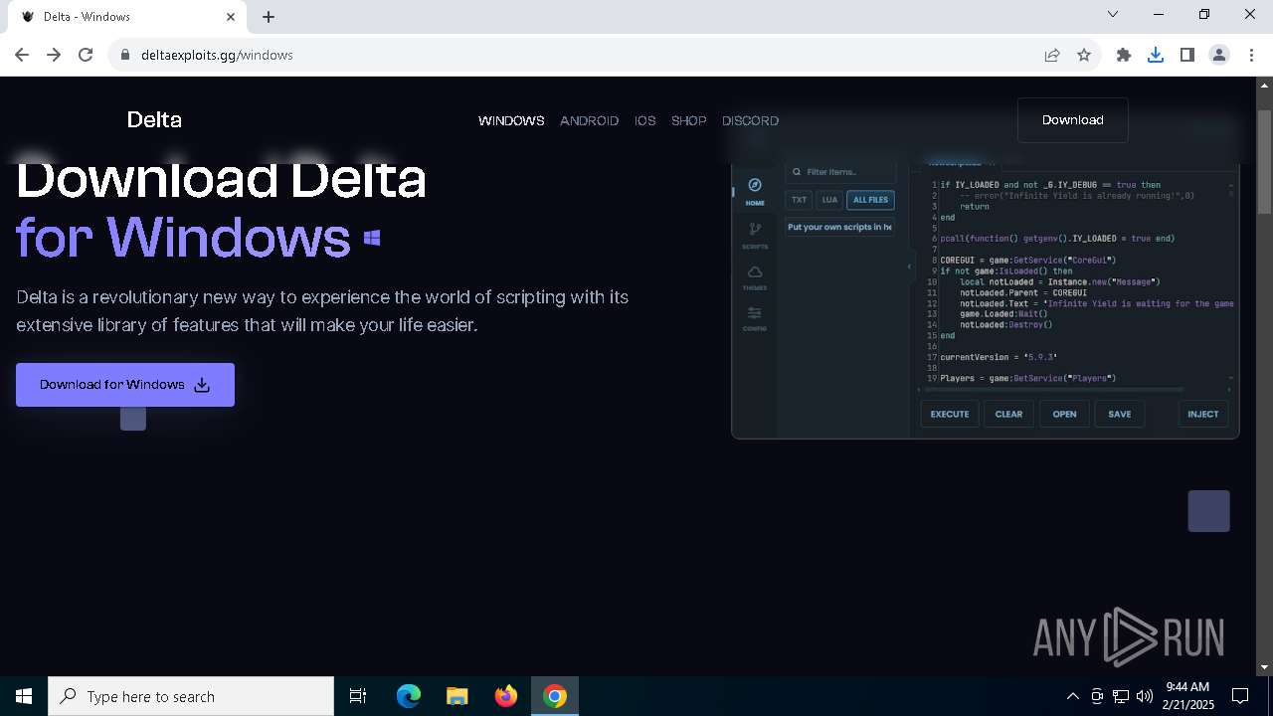Viewport: 1273px width, 716px height.
Task: Expand the tab search chevron
Action: (x=1113, y=14)
